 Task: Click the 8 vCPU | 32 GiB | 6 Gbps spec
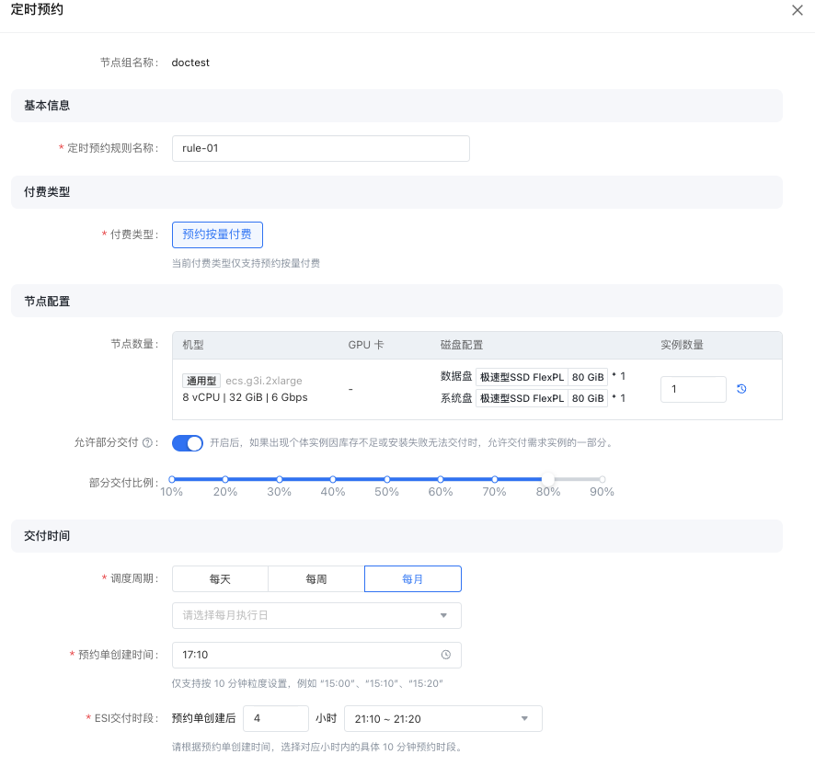point(245,397)
